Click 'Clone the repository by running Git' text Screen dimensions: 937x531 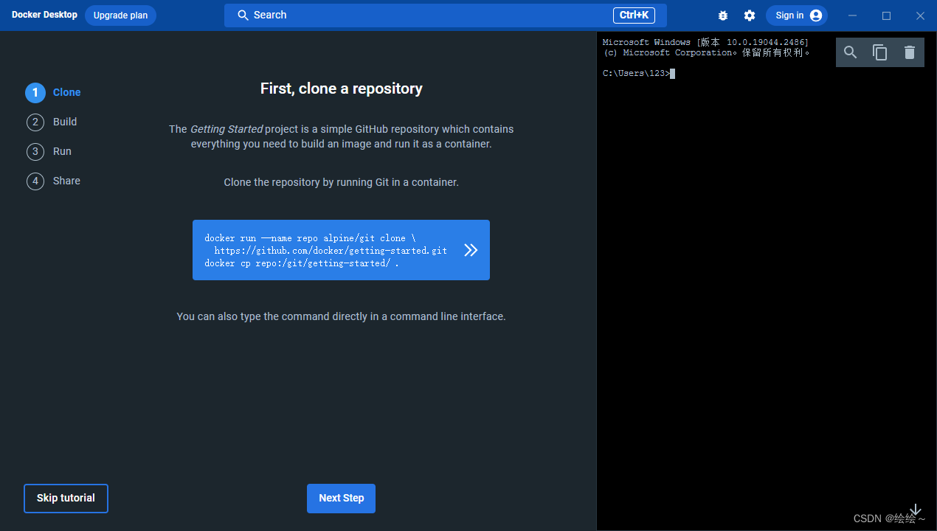point(341,182)
